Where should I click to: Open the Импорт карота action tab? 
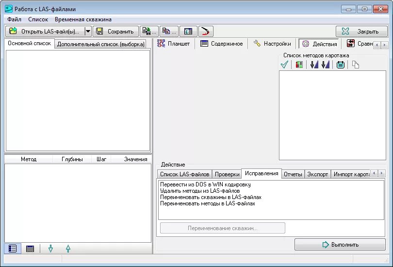pos(351,174)
